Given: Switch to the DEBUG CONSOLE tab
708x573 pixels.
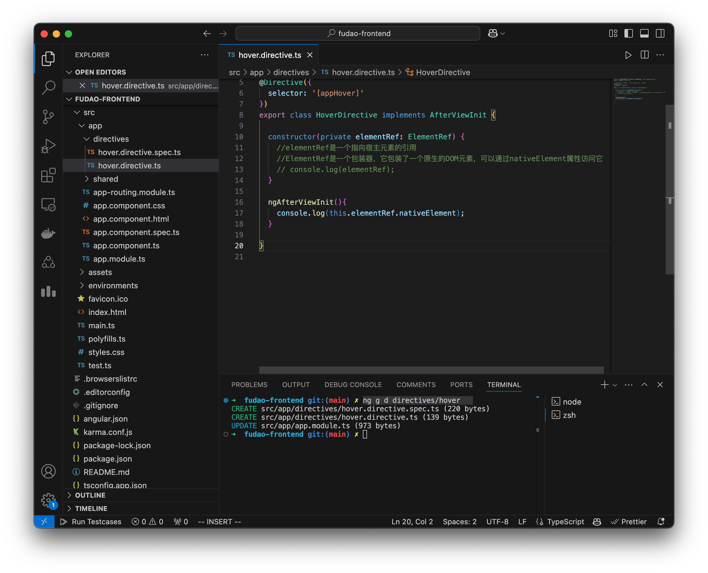Looking at the screenshot, I should 353,385.
